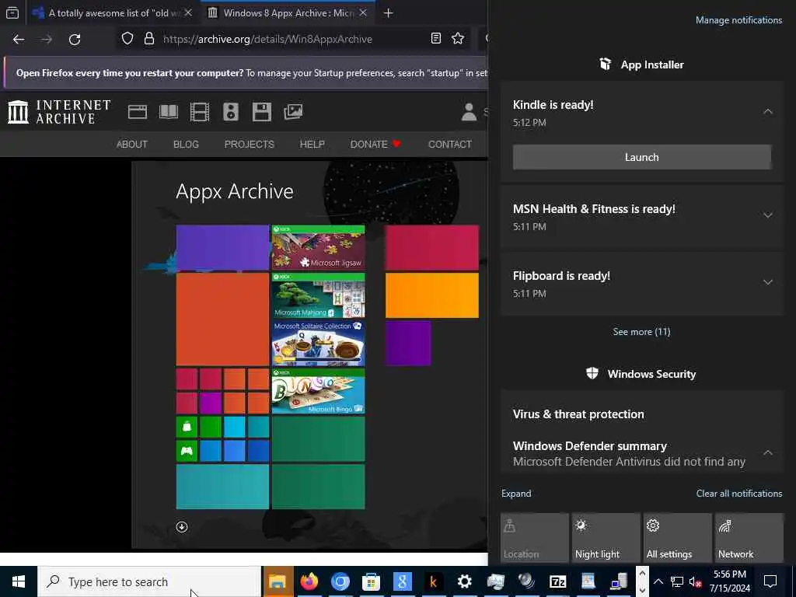796x597 pixels.
Task: Open the All settings quick action tile
Action: pos(678,538)
